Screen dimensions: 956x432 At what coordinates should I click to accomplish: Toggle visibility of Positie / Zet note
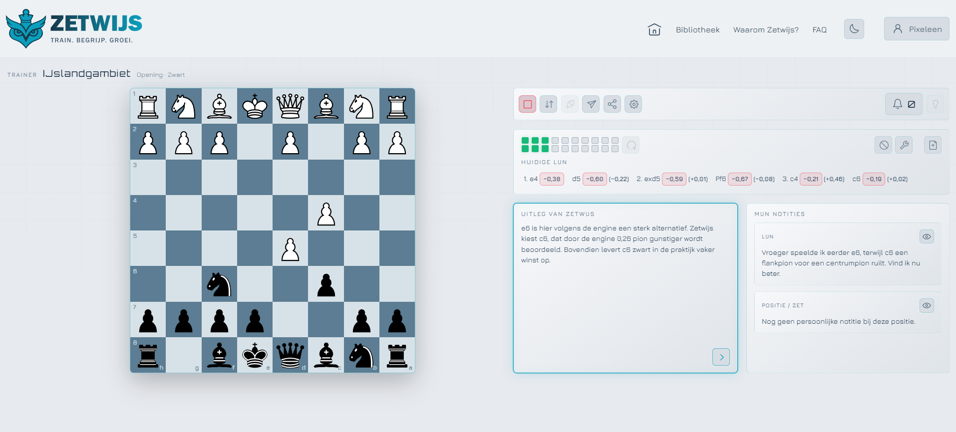927,305
